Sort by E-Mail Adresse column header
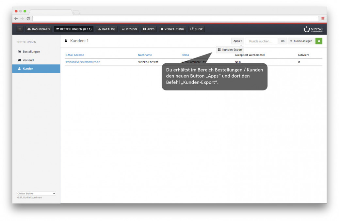 (x=74, y=55)
